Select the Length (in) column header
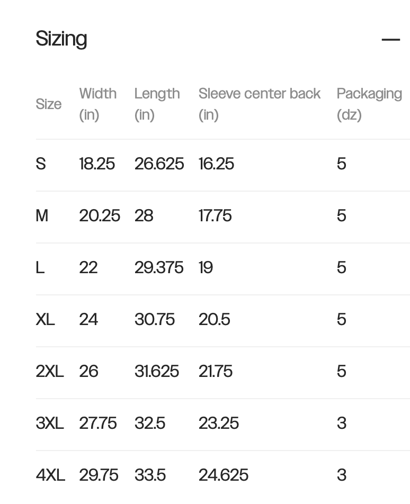This screenshot has width=410, height=504. [x=157, y=104]
